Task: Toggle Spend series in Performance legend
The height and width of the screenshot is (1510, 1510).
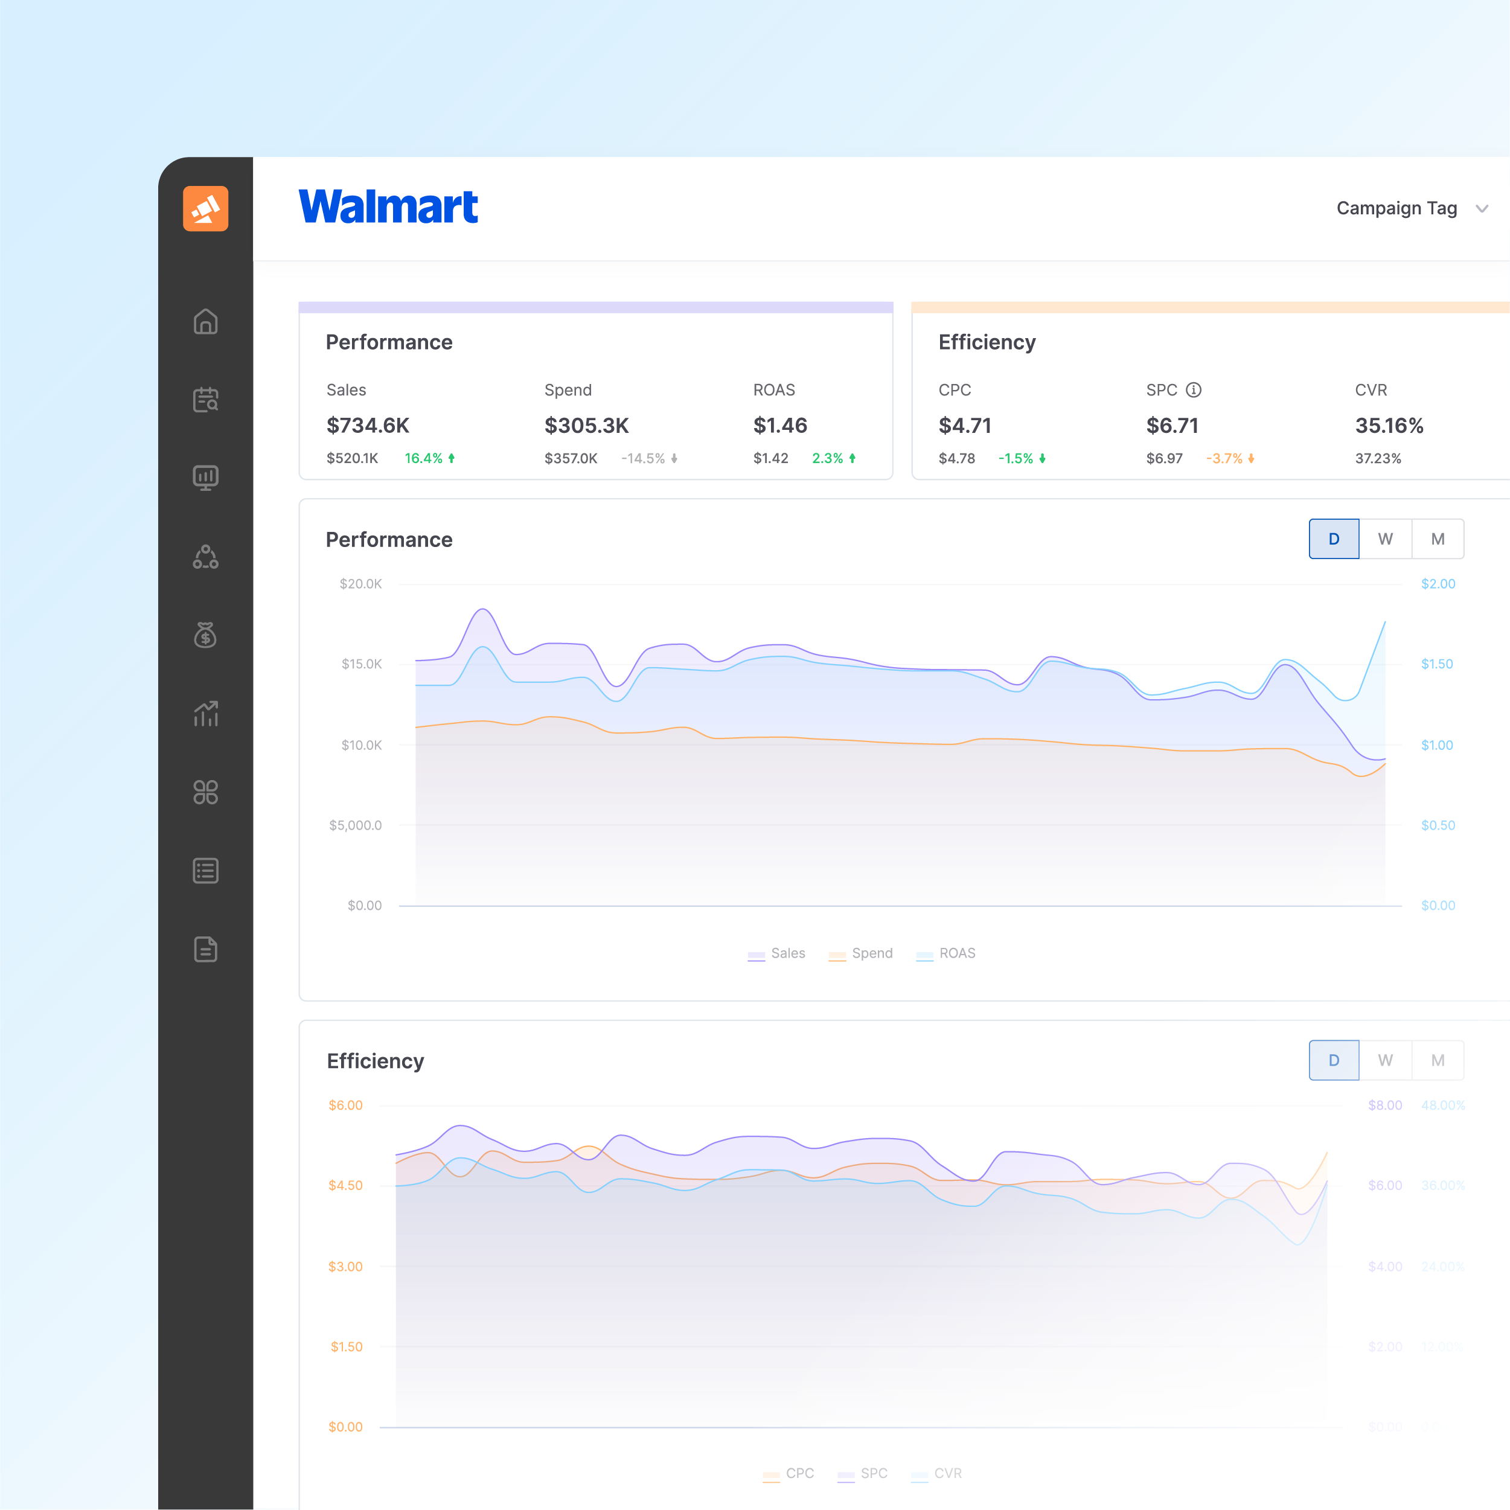Action: pos(860,953)
